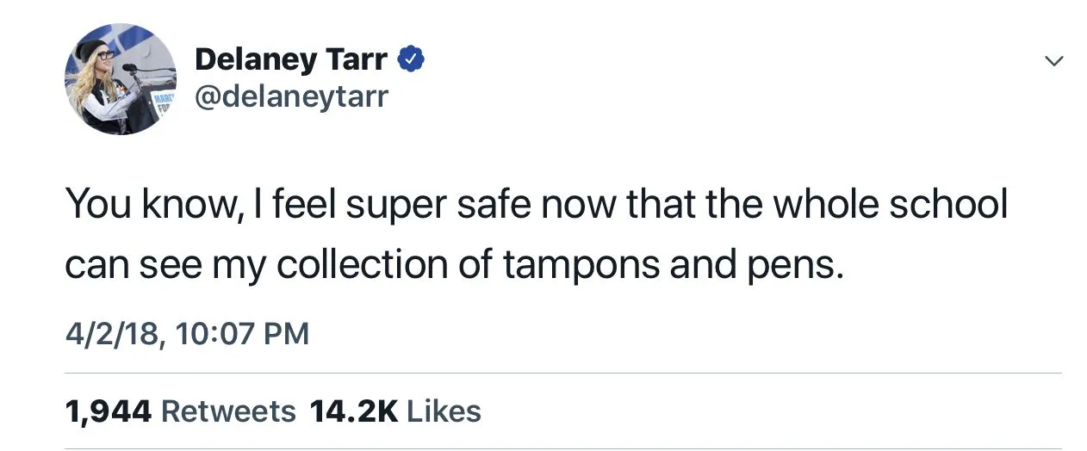The height and width of the screenshot is (451, 1087).
Task: Open Delaney Tarr's profile picture
Action: [120, 78]
